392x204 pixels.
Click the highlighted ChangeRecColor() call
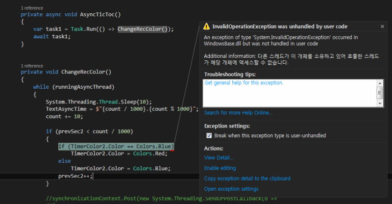click(x=143, y=29)
